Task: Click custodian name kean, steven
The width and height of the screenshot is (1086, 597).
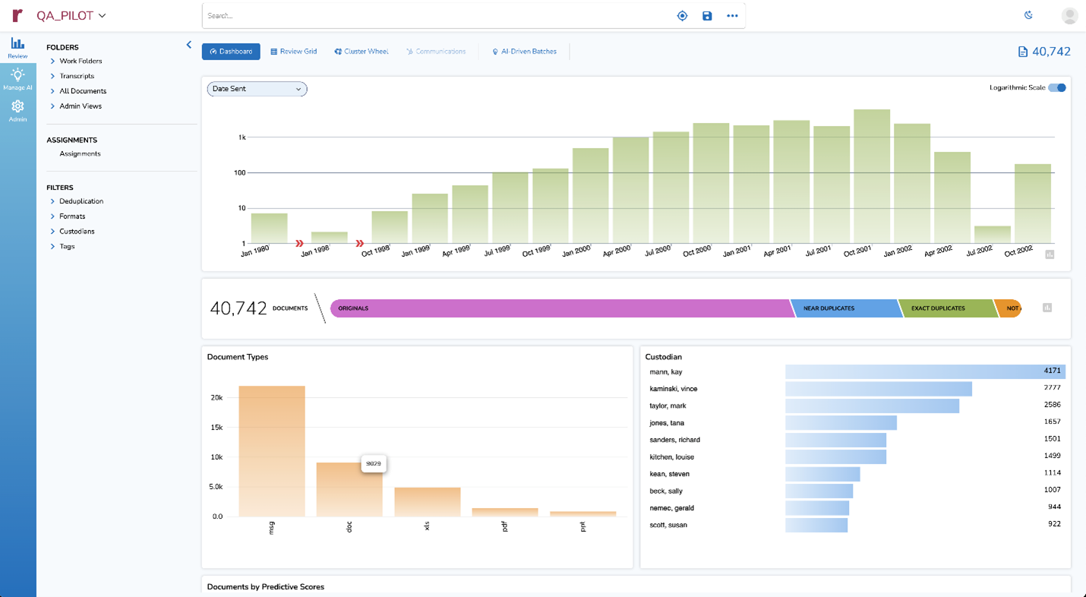Action: coord(669,474)
